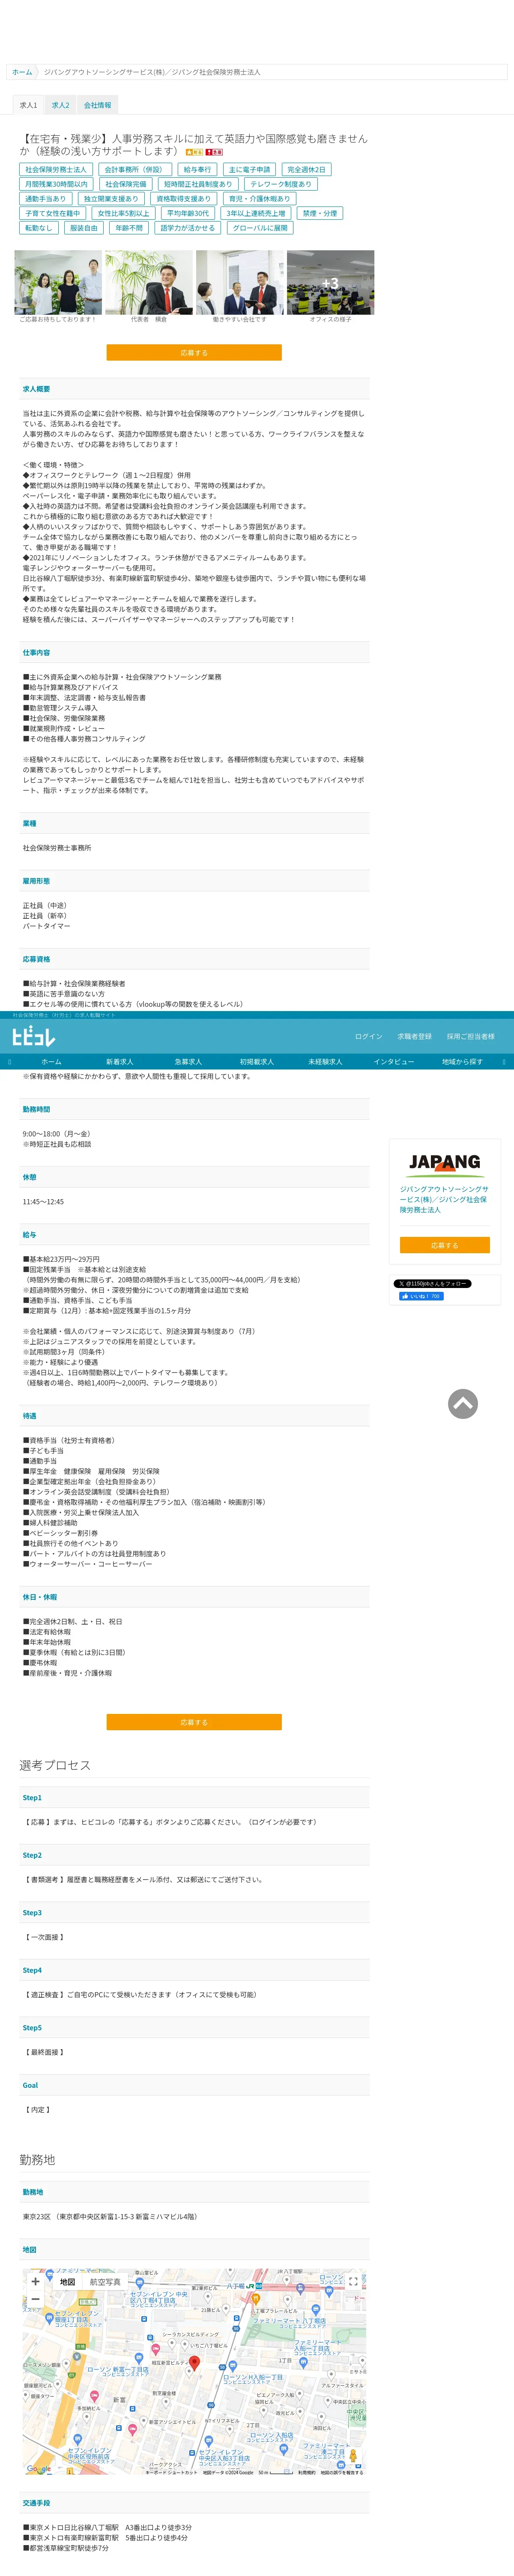Click 応募する button below photos
This screenshot has width=514, height=2576.
point(194,352)
